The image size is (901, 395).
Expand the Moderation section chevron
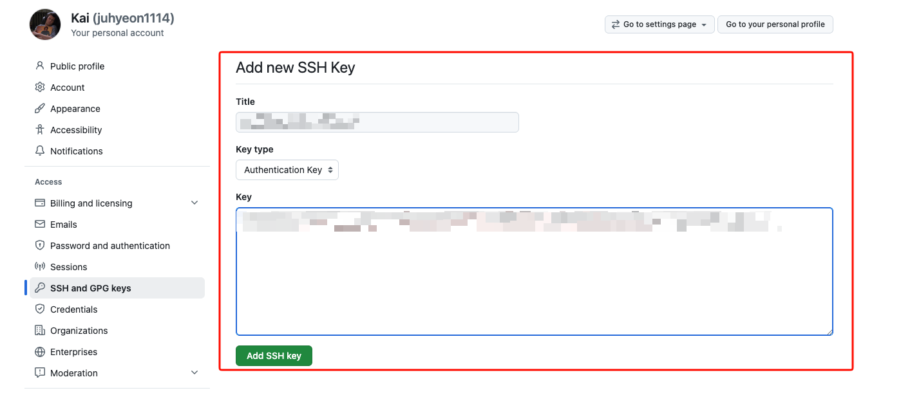point(194,372)
